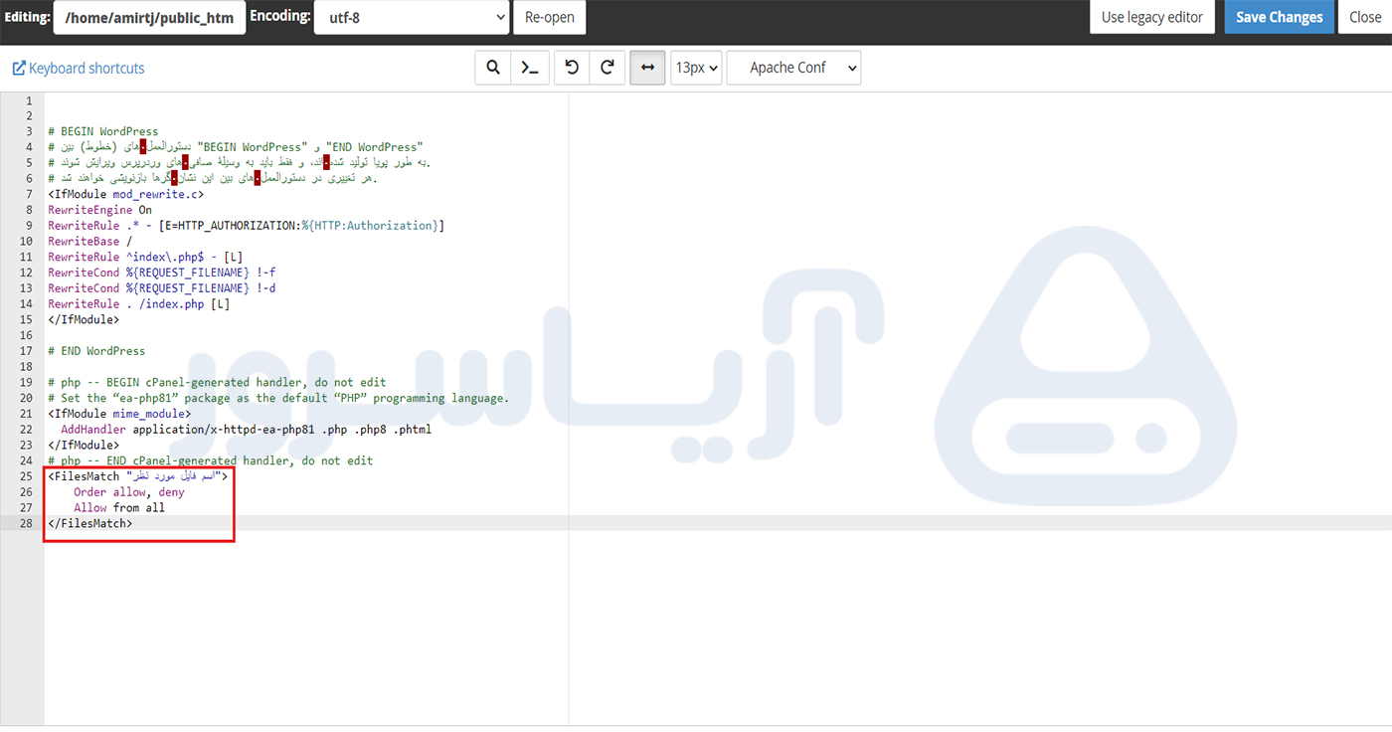The width and height of the screenshot is (1392, 732).
Task: Click the comment mentioning “ea-php81” package
Action: pyautogui.click(x=278, y=398)
